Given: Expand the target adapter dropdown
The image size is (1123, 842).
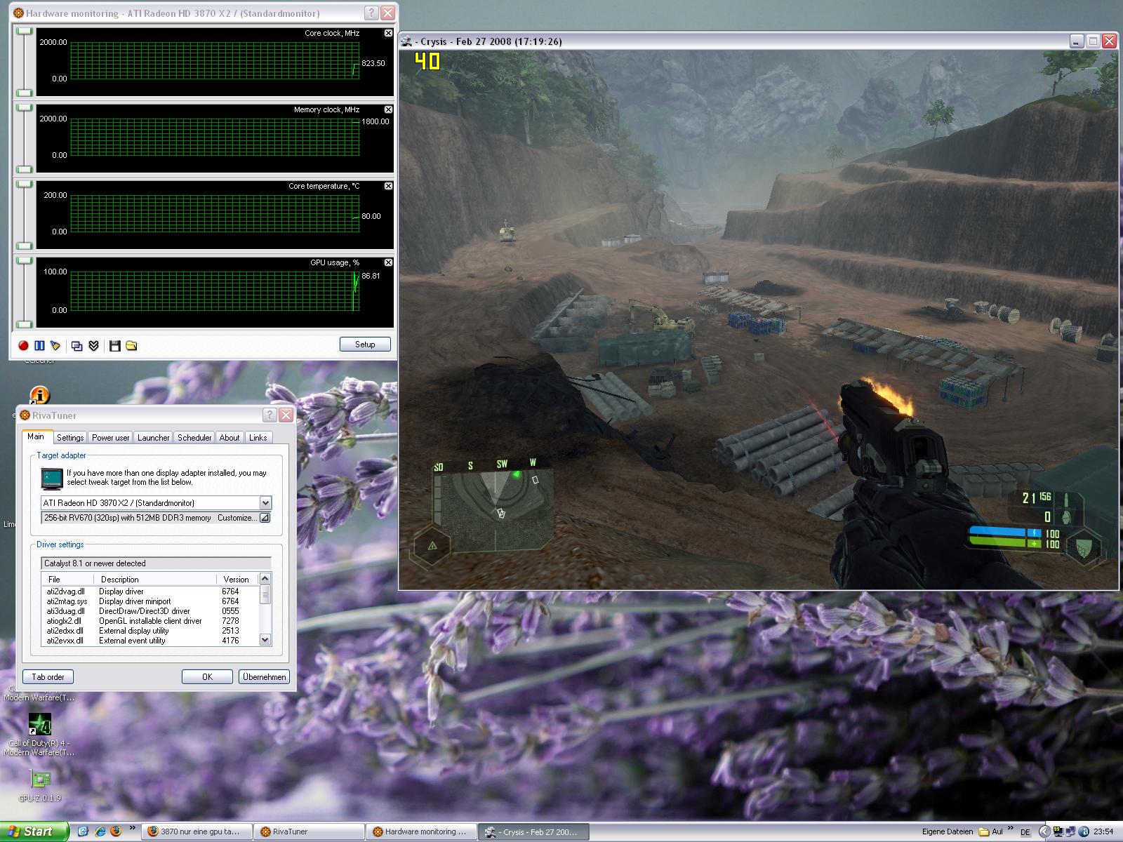Looking at the screenshot, I should (x=265, y=503).
